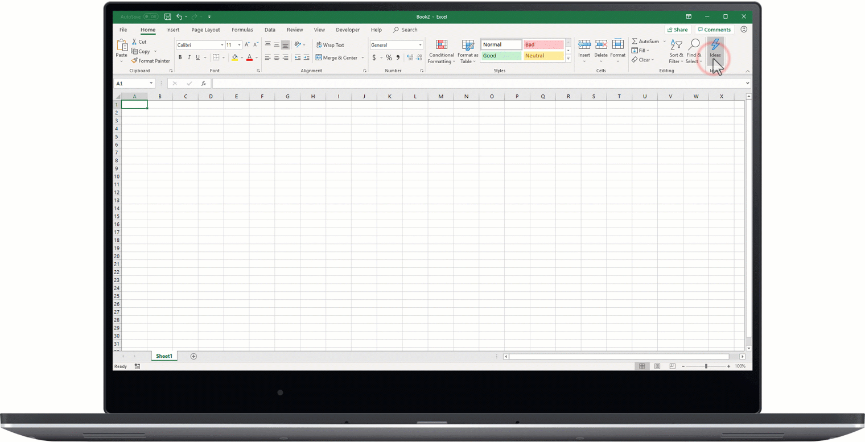Click the Cut scissors icon
The height and width of the screenshot is (442, 865).
pos(134,42)
